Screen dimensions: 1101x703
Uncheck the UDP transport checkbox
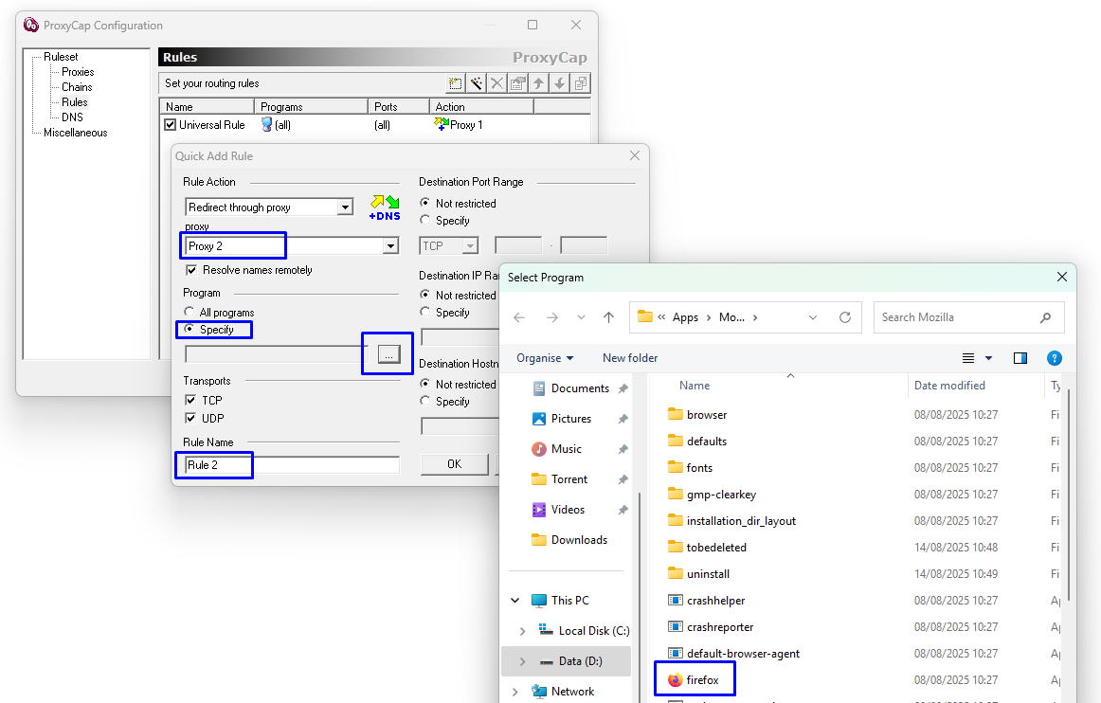(x=190, y=418)
